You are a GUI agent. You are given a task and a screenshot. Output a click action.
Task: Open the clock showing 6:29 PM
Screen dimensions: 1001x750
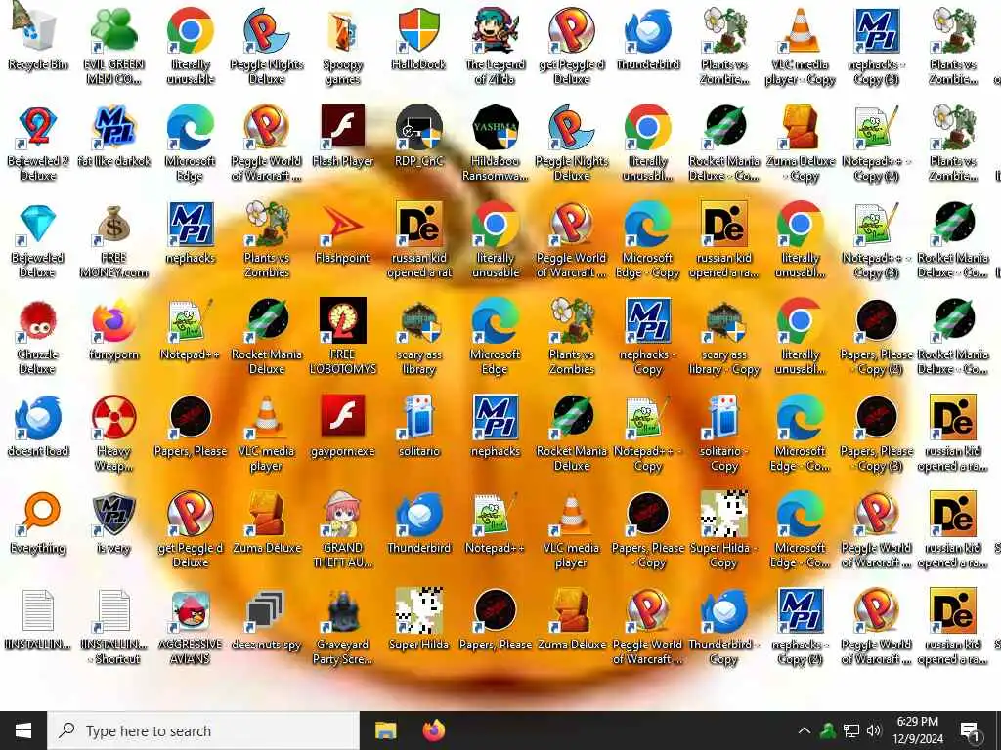click(x=917, y=730)
